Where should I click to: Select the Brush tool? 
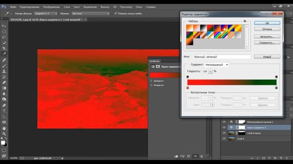click(4, 66)
